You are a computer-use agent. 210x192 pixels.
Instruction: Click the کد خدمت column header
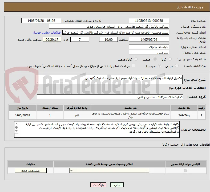click(184, 108)
